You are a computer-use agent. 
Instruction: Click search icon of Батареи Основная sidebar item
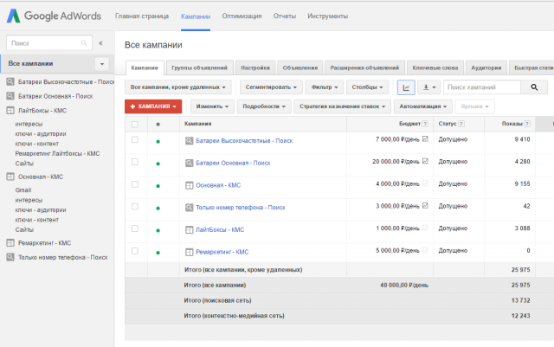10,96
